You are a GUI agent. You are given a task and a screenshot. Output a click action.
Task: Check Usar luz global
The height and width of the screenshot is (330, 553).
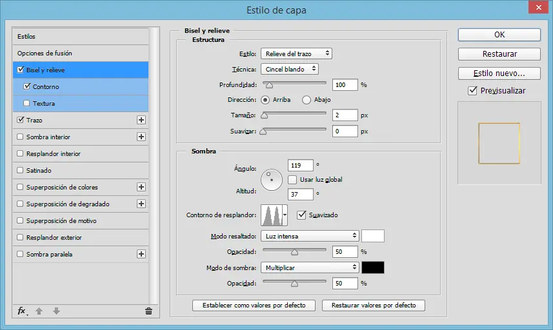tap(292, 180)
